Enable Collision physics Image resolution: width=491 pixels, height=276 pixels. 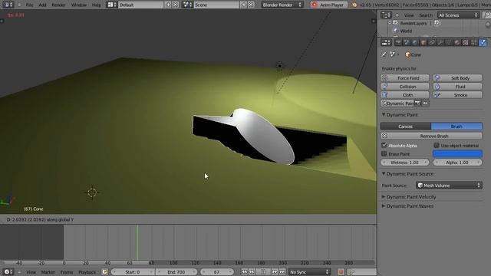pyautogui.click(x=404, y=87)
